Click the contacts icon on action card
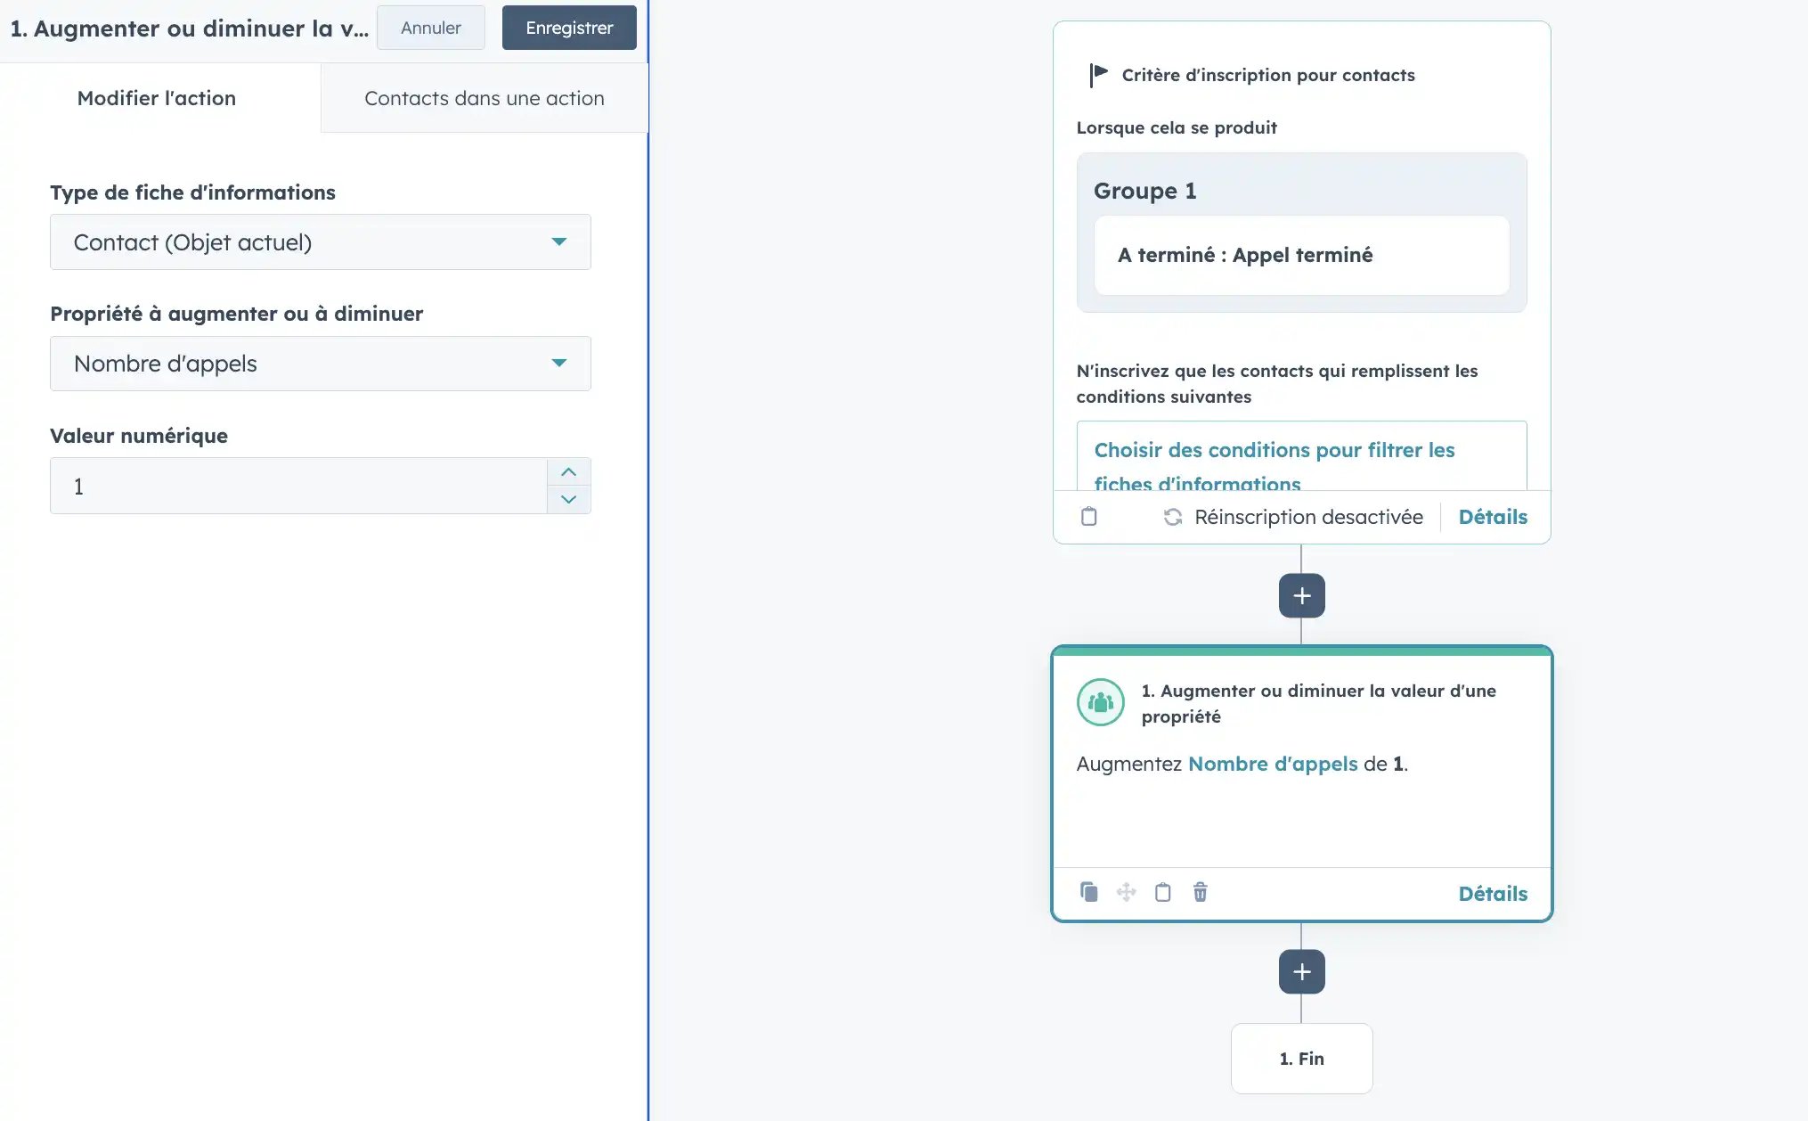This screenshot has width=1808, height=1121. (1100, 702)
